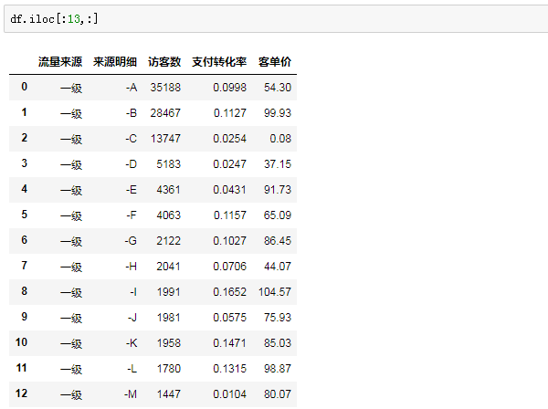Select the 客单价 column header
Screen dimensions: 548x409
click(x=275, y=62)
